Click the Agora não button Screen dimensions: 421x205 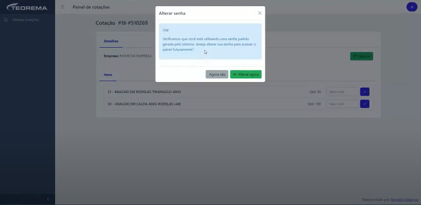[217, 75]
